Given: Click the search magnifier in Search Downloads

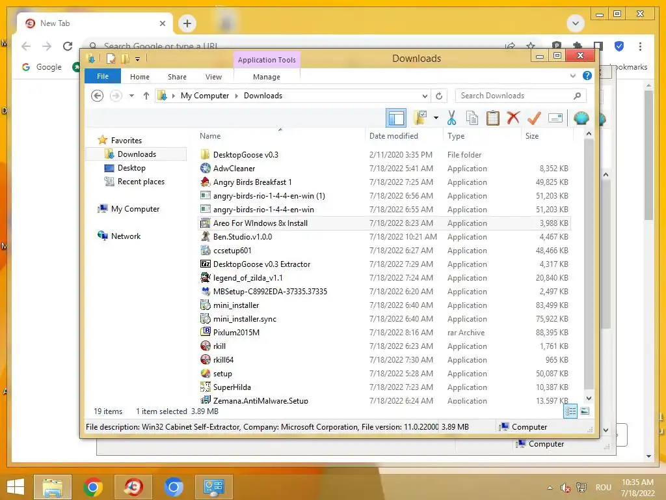Looking at the screenshot, I should click(577, 96).
